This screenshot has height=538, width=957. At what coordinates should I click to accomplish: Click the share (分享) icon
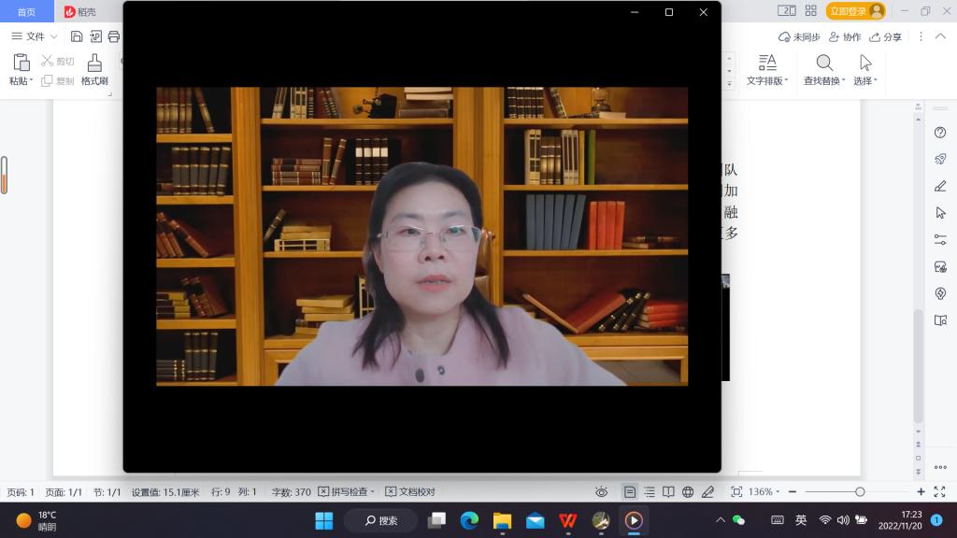885,36
